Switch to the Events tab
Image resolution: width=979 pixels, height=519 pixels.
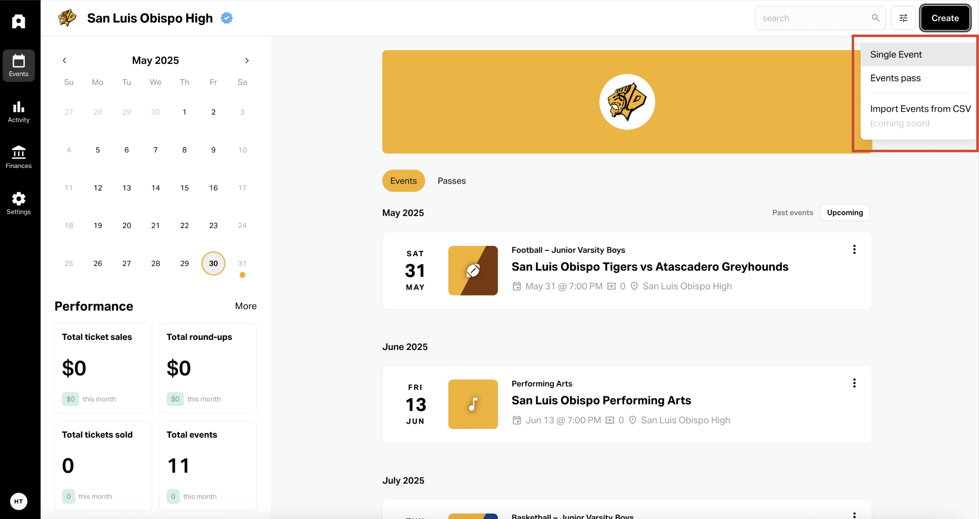tap(403, 181)
